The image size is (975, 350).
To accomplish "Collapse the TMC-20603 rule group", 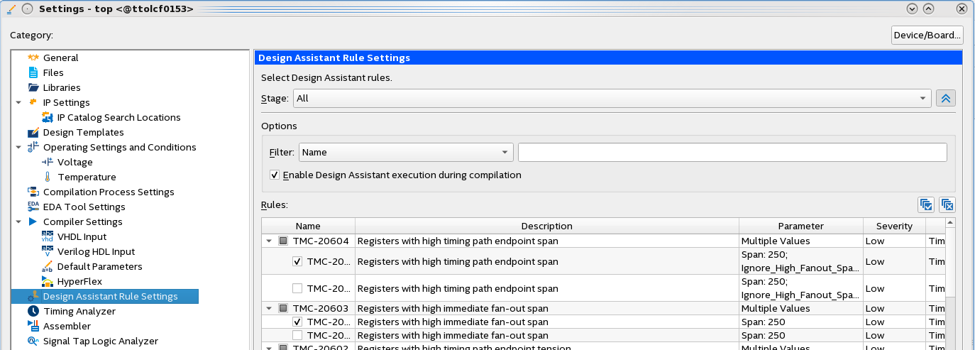I will (269, 308).
